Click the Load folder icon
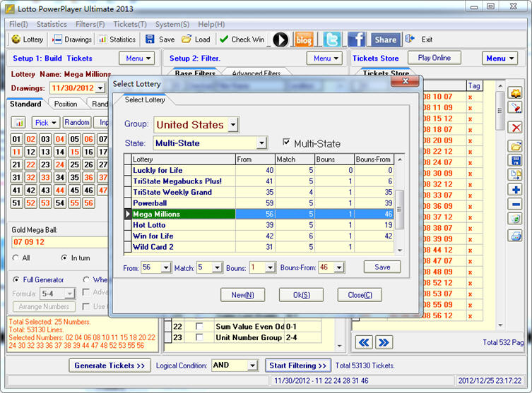Viewport: 532px width, 393px height. pyautogui.click(x=186, y=40)
